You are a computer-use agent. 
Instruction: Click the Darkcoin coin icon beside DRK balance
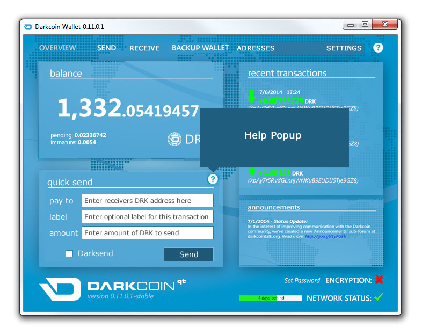coord(174,139)
